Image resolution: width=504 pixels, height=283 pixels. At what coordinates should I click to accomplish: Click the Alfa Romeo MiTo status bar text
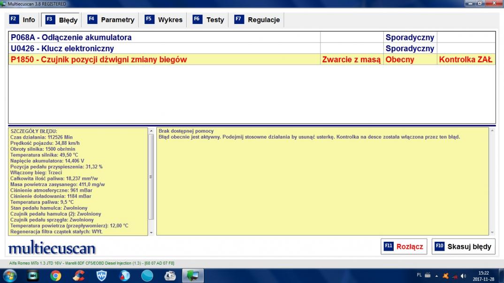coord(92,263)
